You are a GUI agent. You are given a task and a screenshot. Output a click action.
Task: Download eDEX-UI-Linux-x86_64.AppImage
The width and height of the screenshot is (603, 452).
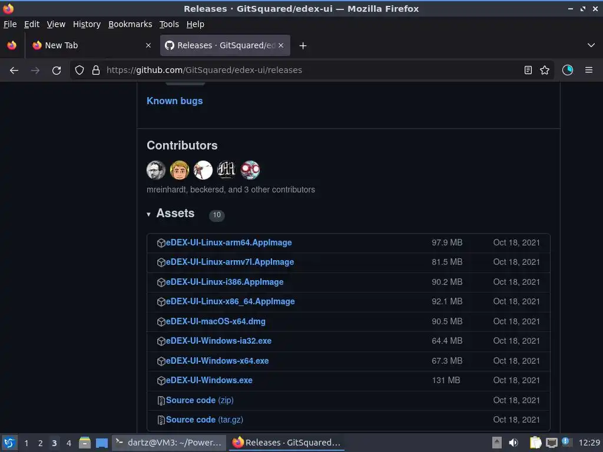click(230, 302)
